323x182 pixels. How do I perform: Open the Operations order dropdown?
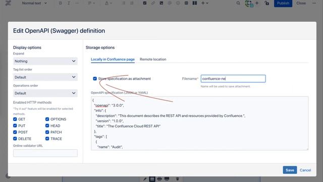coord(45,93)
